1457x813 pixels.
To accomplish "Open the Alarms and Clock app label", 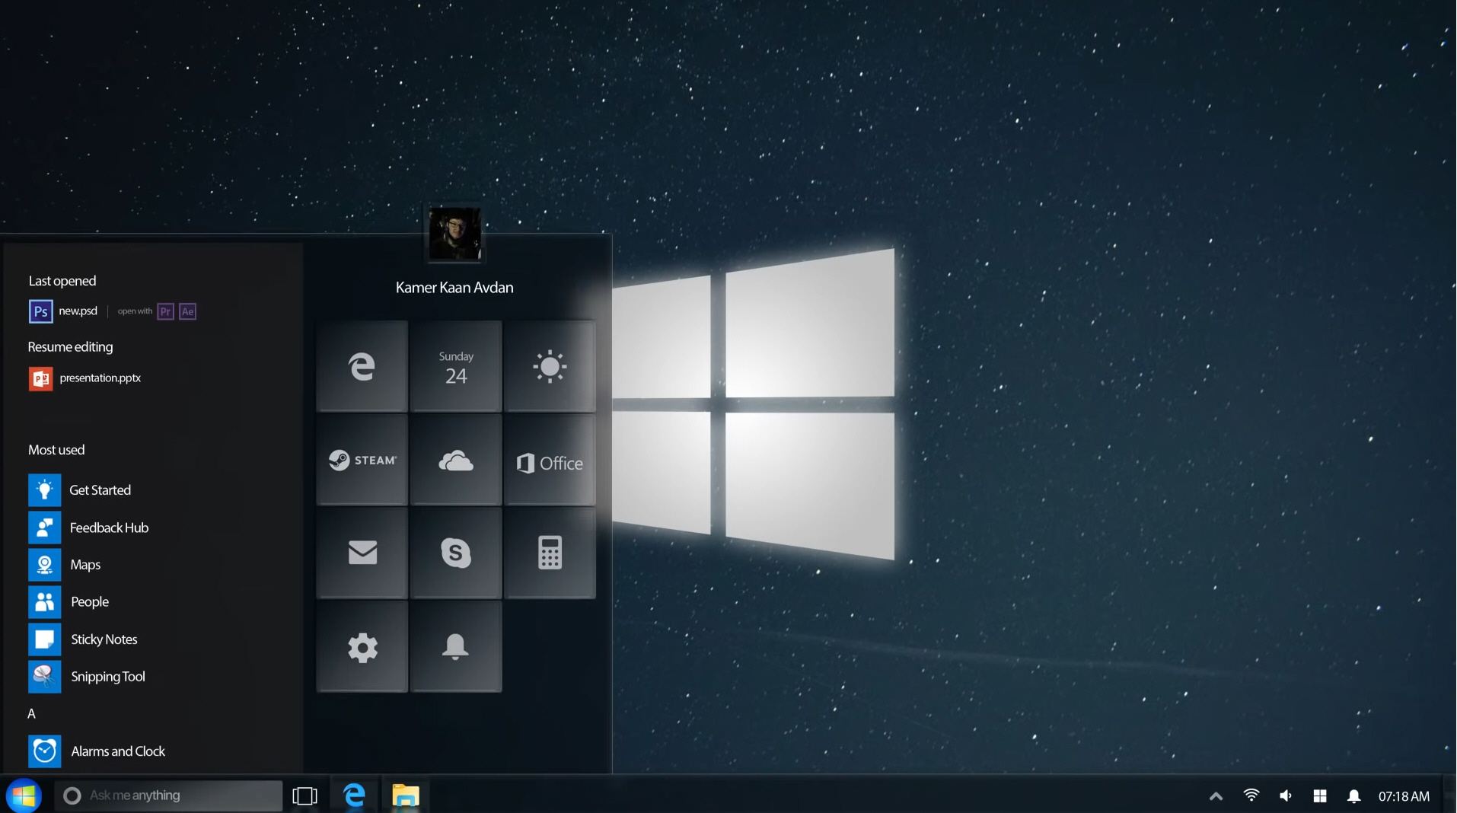I will (118, 751).
